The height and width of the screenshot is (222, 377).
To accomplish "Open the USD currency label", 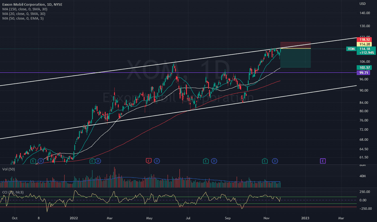I will pos(362,4).
